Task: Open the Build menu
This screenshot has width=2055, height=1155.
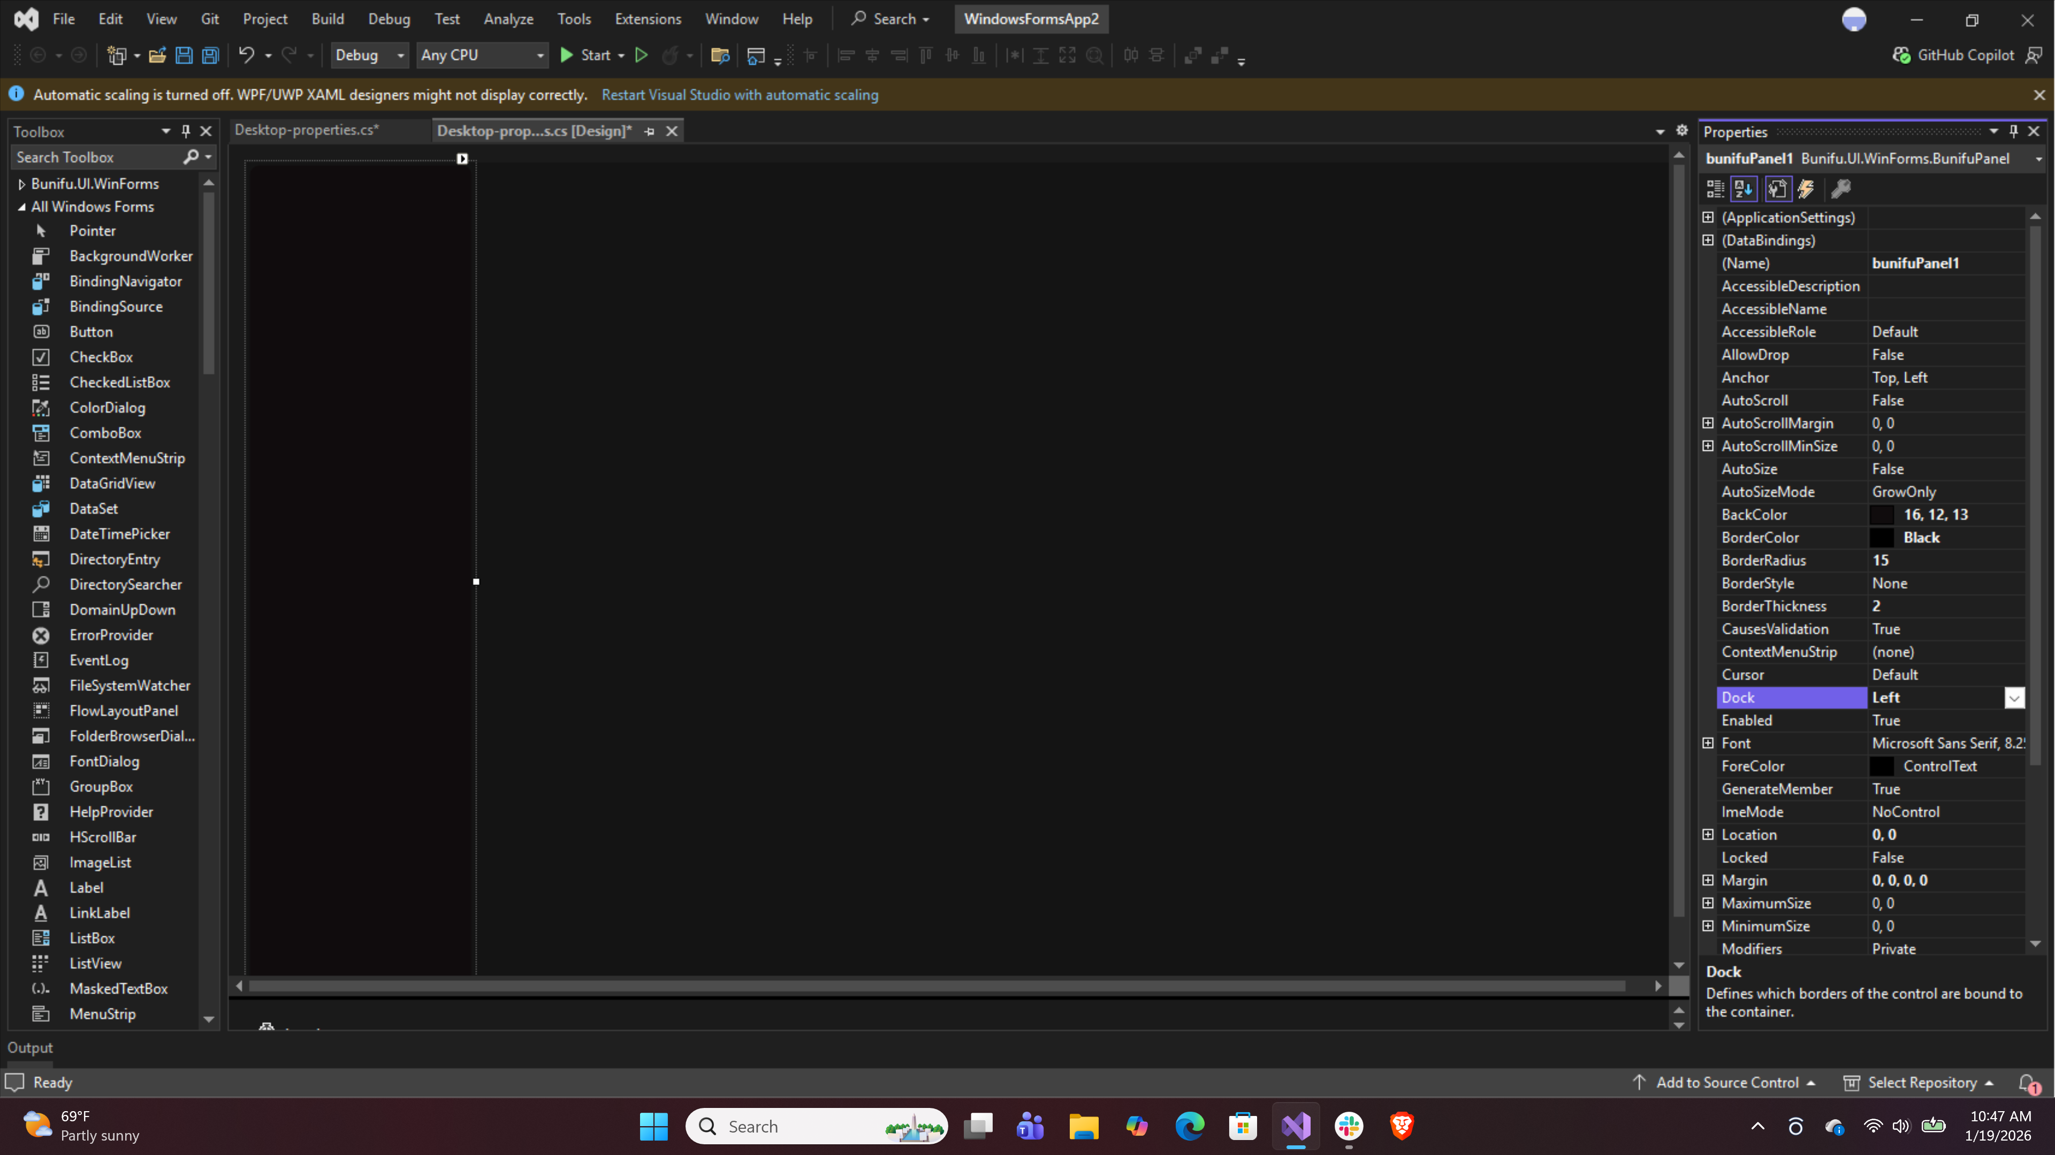Action: pyautogui.click(x=327, y=18)
